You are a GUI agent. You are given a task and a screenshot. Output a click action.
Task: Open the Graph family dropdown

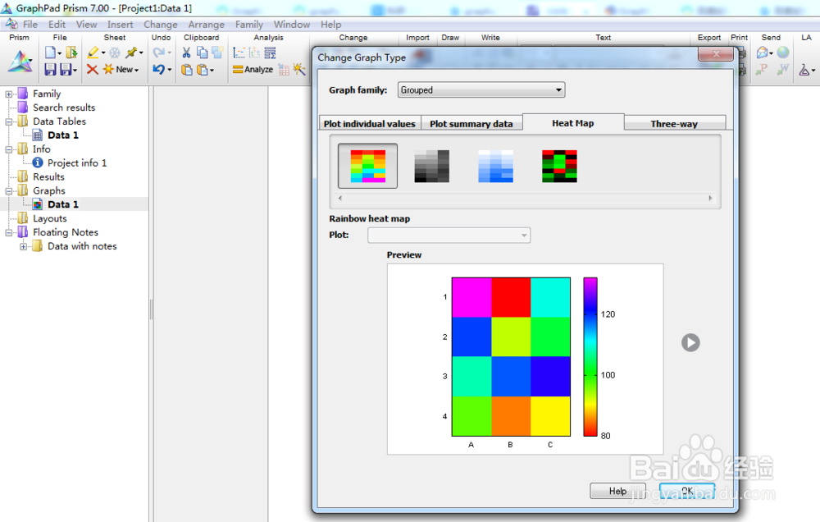pos(481,90)
